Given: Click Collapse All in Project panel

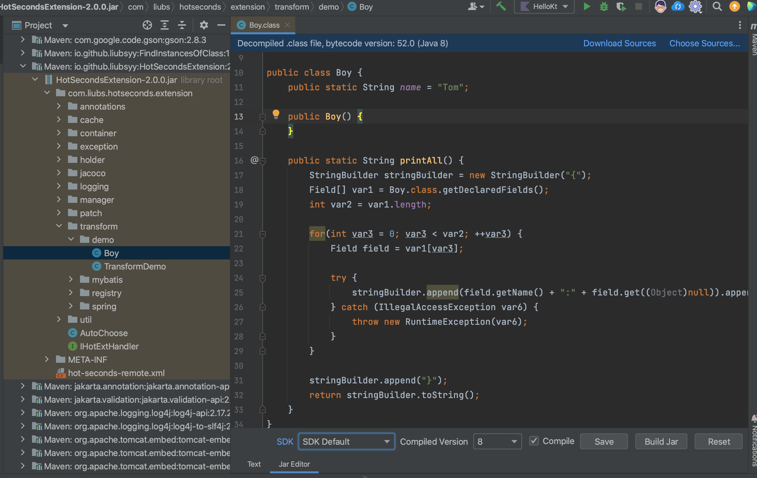Looking at the screenshot, I should click(x=182, y=25).
